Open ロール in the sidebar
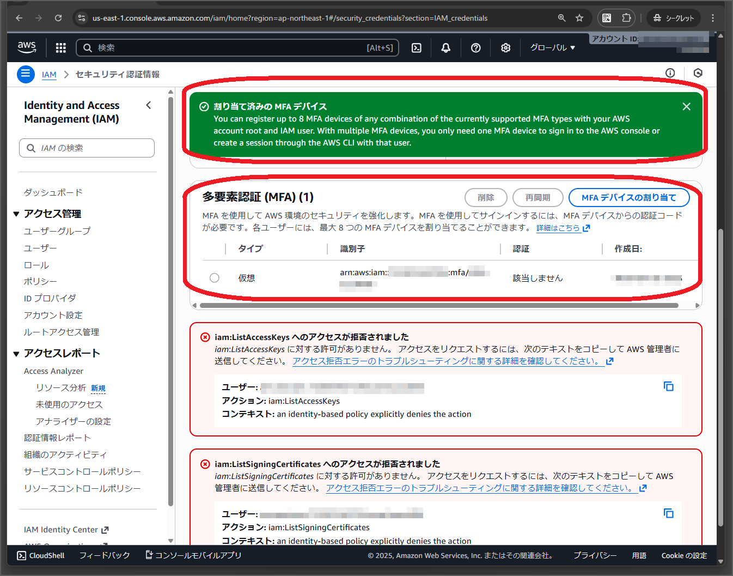 (36, 265)
